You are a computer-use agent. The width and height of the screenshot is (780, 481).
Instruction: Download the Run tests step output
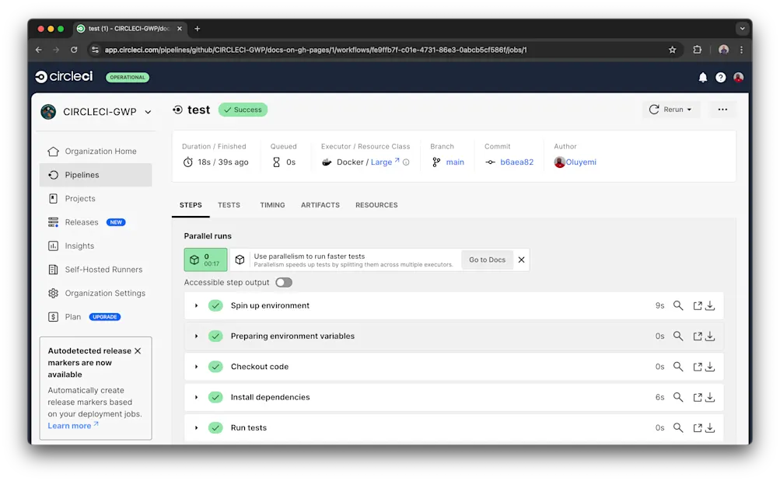[x=708, y=427]
